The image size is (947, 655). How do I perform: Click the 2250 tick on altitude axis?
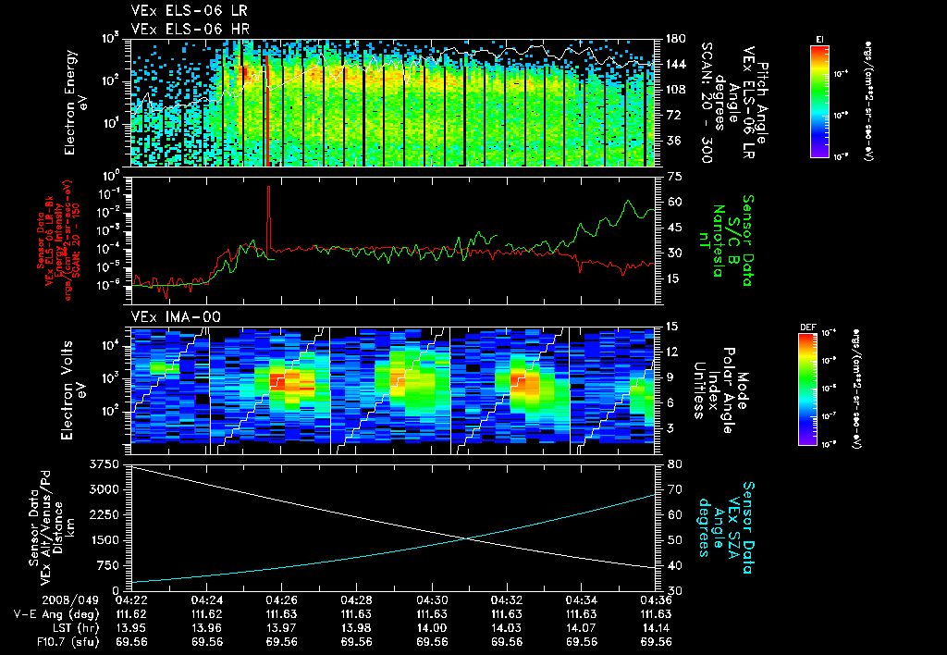click(105, 514)
